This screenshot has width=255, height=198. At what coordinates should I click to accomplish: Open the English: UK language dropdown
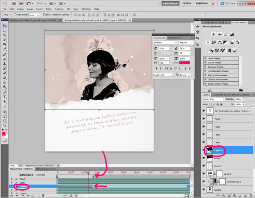[x=163, y=75]
